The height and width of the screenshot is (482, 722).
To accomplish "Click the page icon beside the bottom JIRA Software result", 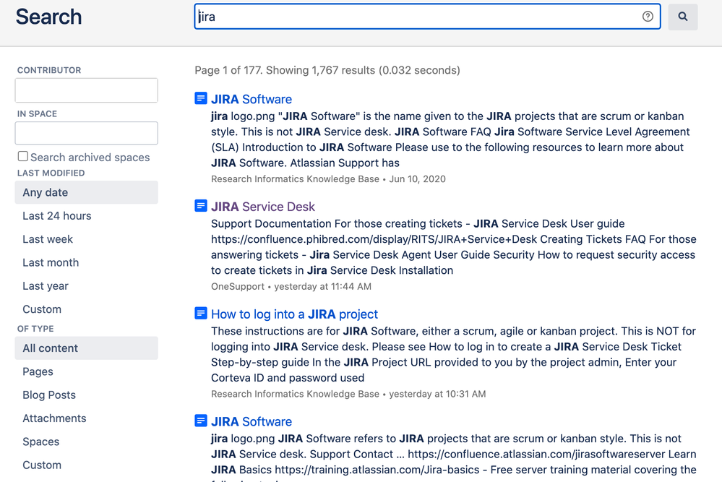I will [x=200, y=420].
